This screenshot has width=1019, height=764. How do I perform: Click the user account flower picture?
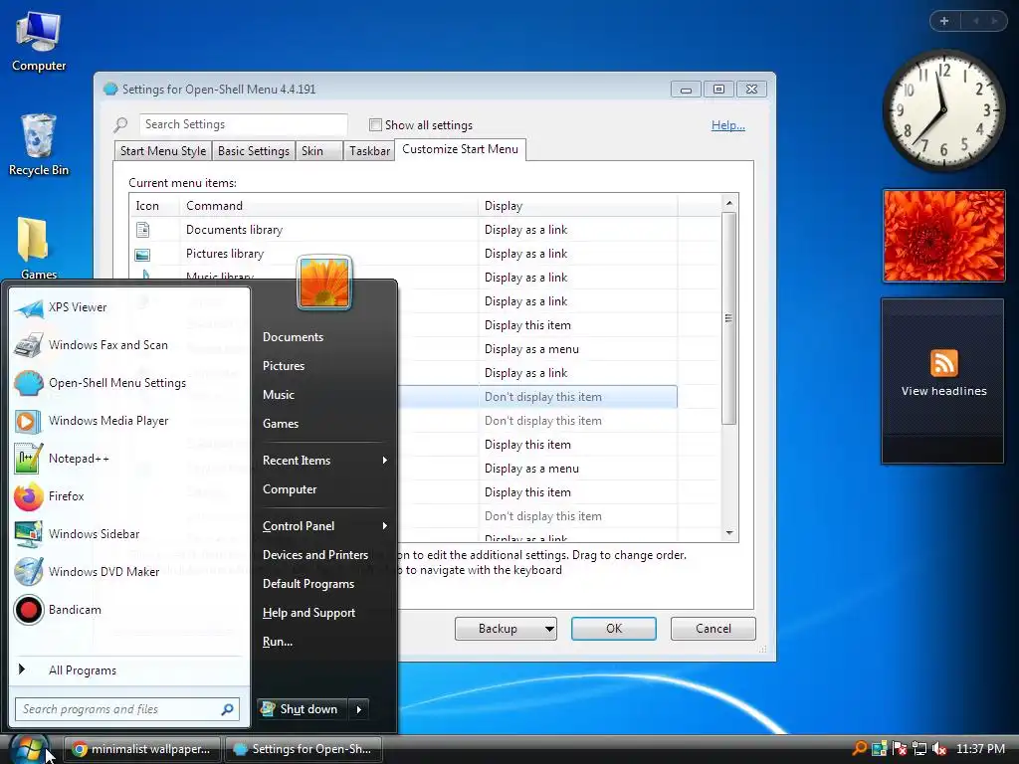coord(324,283)
